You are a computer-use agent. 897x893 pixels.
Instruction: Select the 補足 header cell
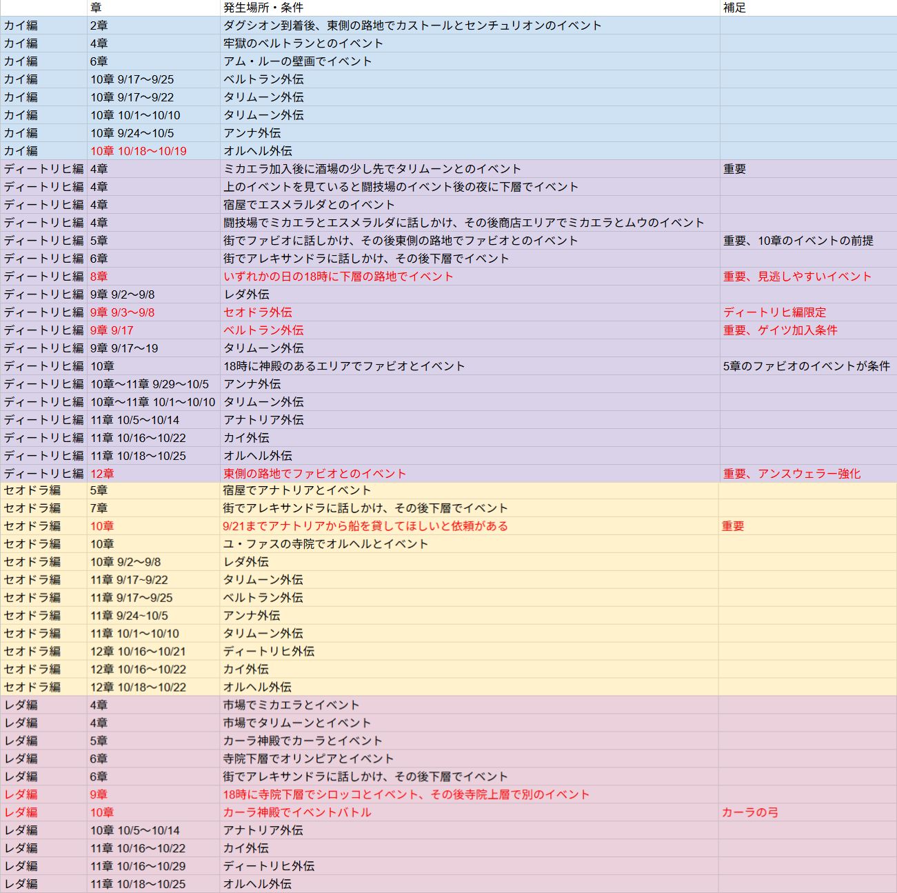(x=808, y=8)
